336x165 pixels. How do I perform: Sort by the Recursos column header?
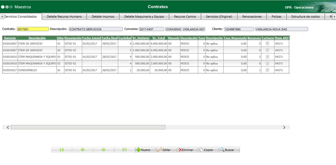pyautogui.click(x=254, y=38)
